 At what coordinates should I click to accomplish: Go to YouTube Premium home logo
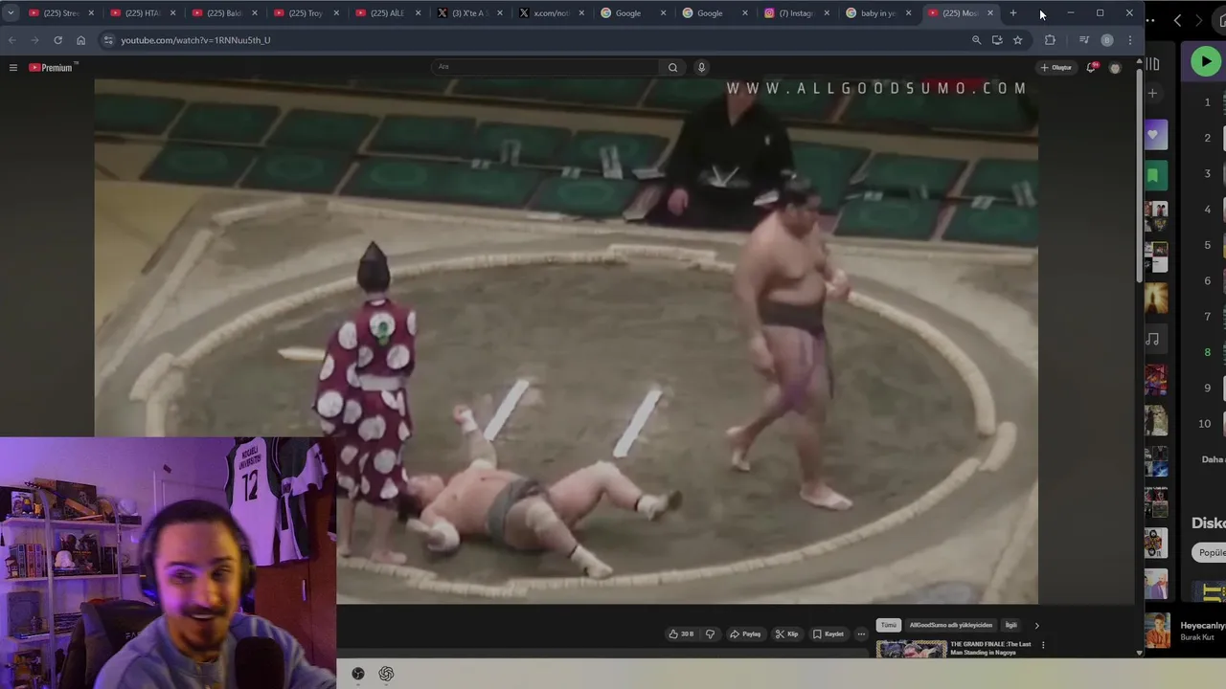(x=51, y=67)
